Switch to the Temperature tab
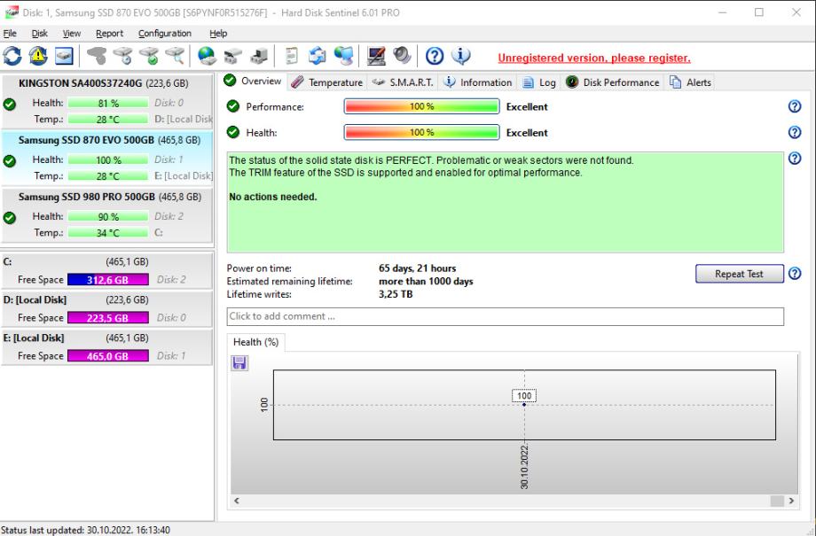The width and height of the screenshot is (816, 536). [x=327, y=82]
